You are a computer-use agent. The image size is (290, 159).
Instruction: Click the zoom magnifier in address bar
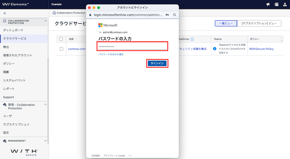point(175,15)
